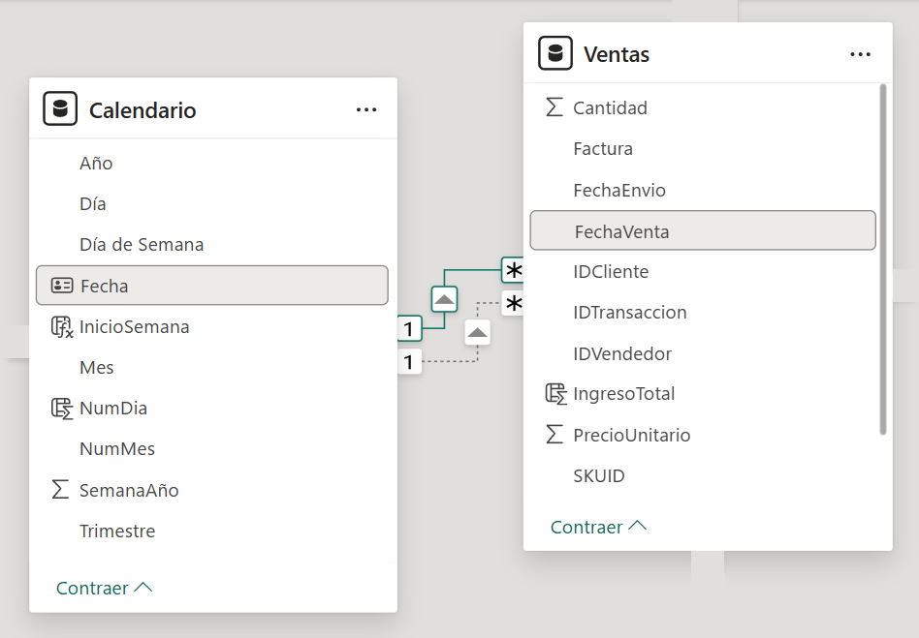Click the sigma icon next to Cantidad
This screenshot has height=638, width=919.
(x=555, y=107)
